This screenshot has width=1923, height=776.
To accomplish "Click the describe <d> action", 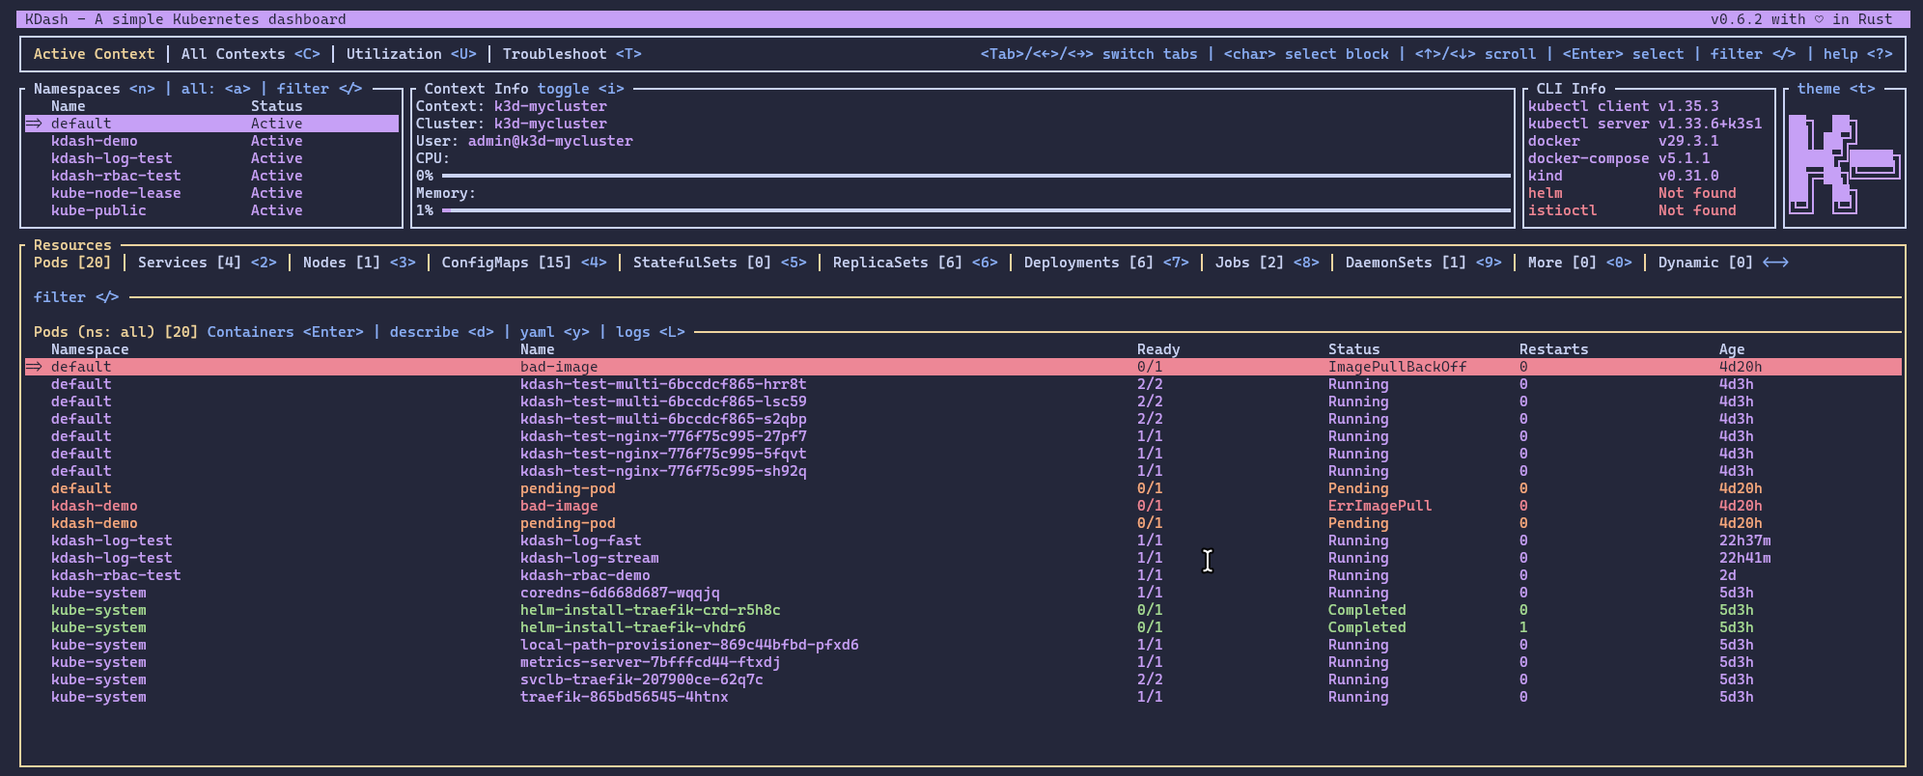I will (441, 332).
